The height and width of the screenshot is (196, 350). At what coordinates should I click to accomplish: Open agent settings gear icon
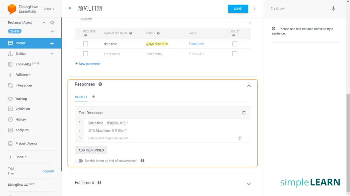tap(52, 23)
